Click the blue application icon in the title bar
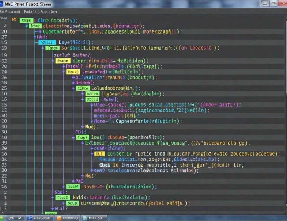 click(1, 4)
